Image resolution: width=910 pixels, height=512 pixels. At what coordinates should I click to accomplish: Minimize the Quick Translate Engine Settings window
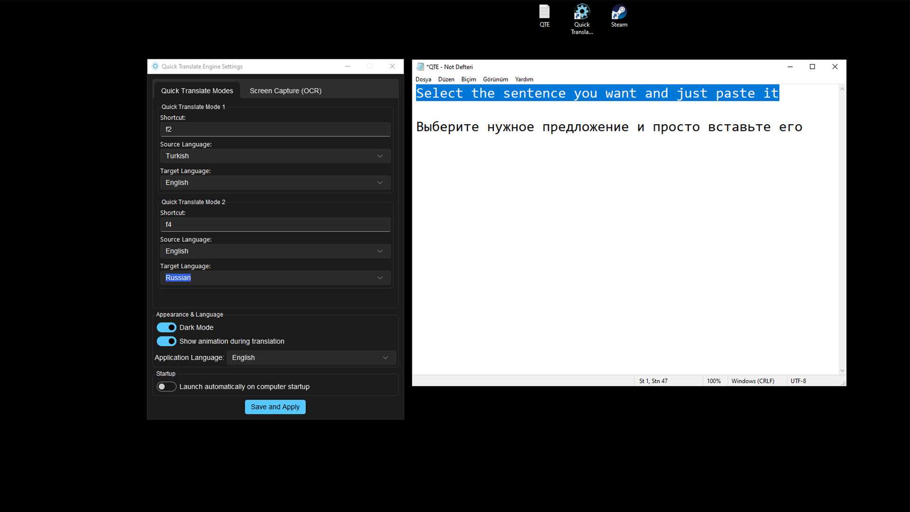[x=347, y=66]
